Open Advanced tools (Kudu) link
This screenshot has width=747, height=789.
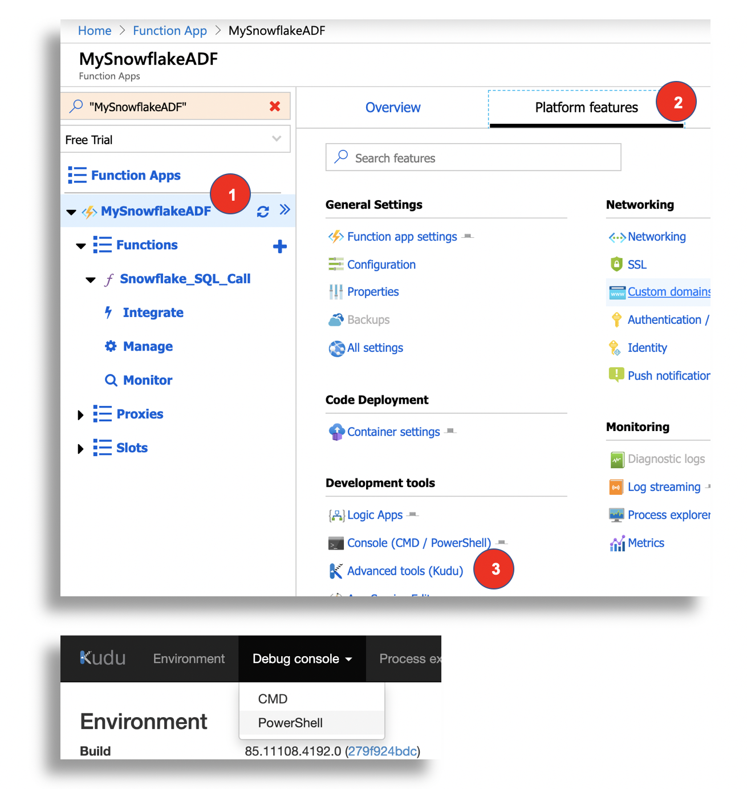(x=405, y=571)
